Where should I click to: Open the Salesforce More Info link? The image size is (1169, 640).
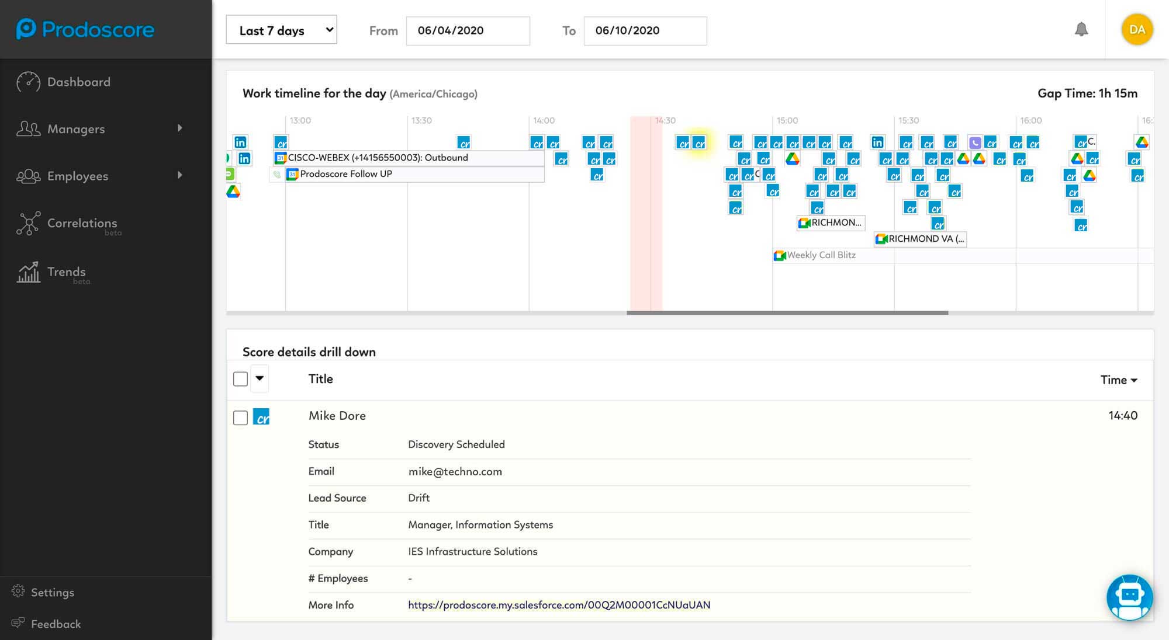tap(559, 605)
